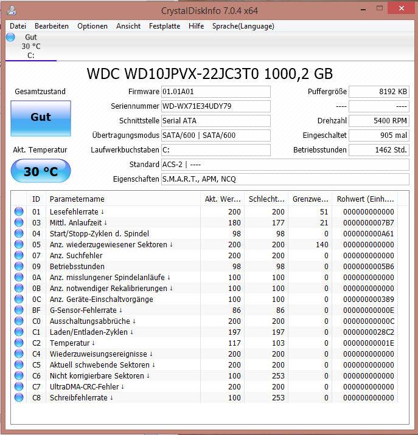This screenshot has width=418, height=435.
Task: Select raw value 0000000005B6
Action: coord(369,266)
